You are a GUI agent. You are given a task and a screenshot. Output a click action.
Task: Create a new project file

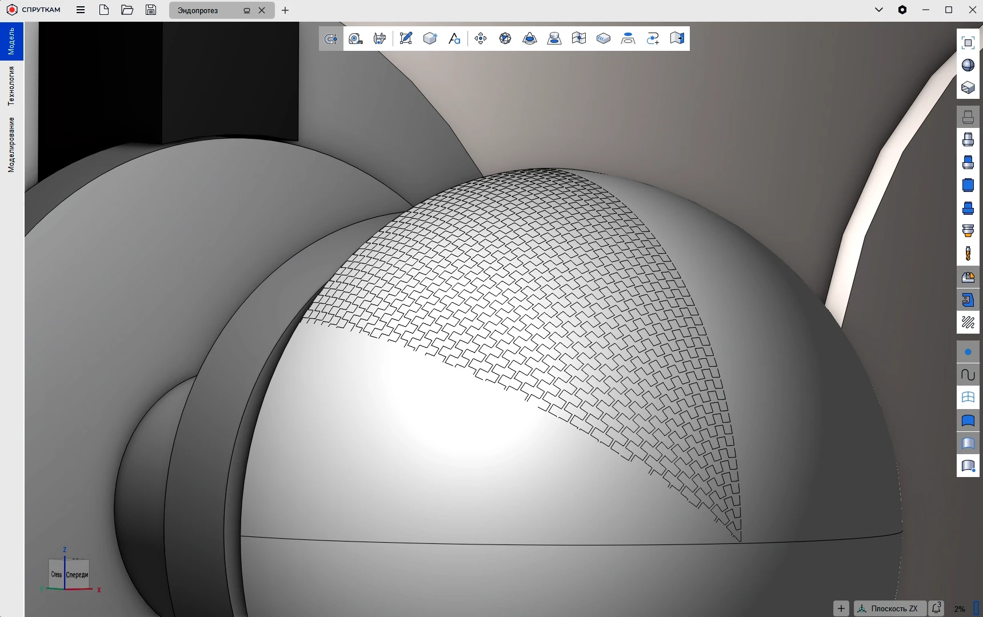tap(104, 10)
